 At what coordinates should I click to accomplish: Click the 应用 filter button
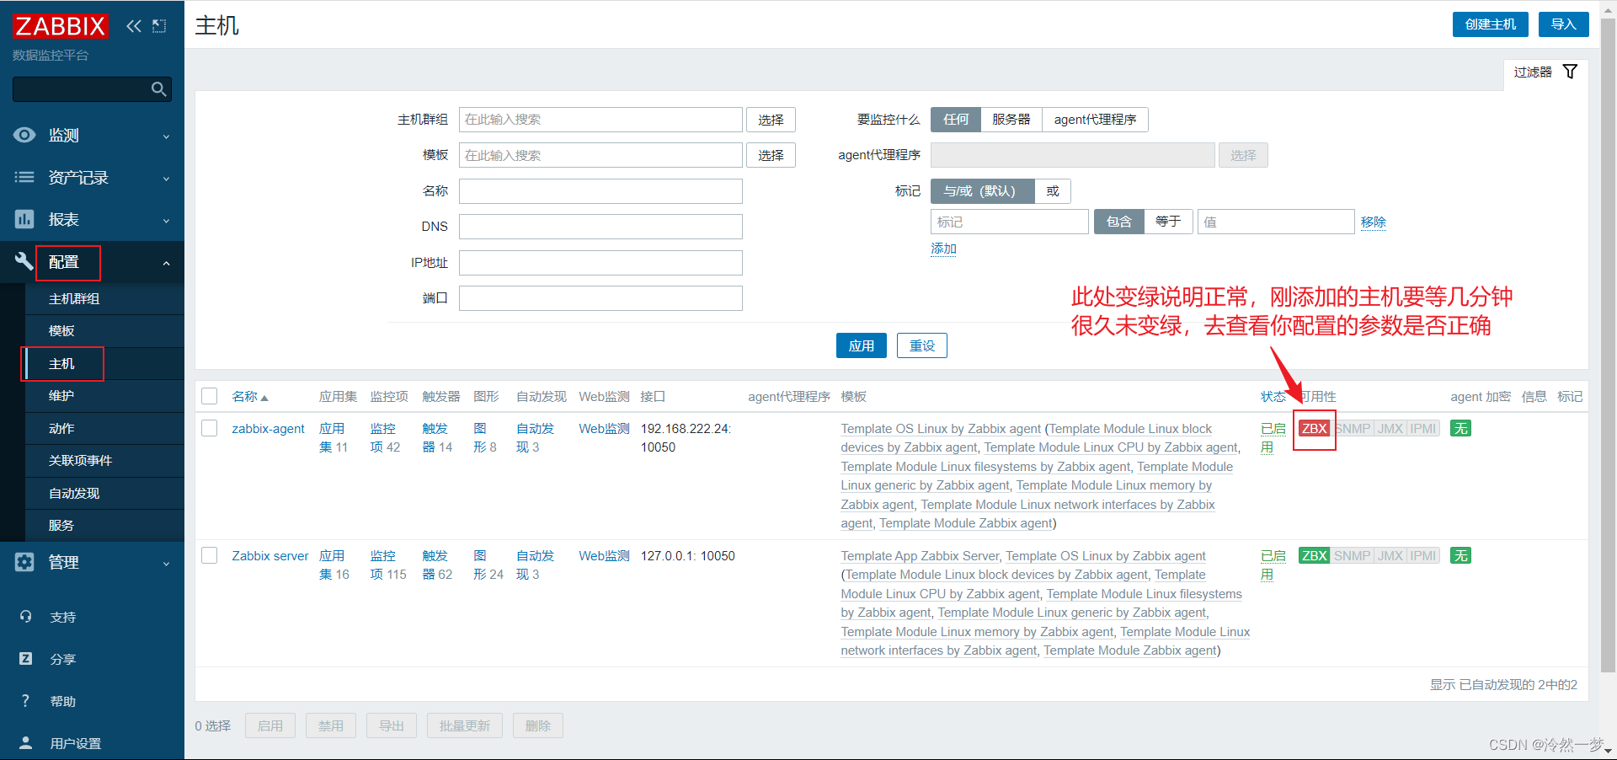(x=861, y=345)
